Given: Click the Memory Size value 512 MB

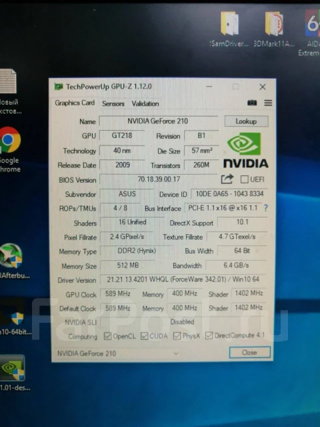Looking at the screenshot, I should 127,266.
